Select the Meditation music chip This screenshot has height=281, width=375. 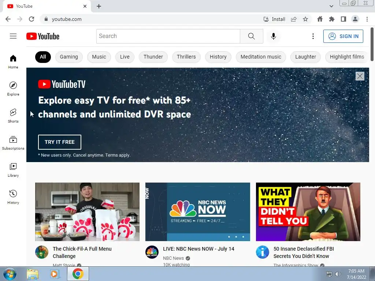pyautogui.click(x=261, y=57)
